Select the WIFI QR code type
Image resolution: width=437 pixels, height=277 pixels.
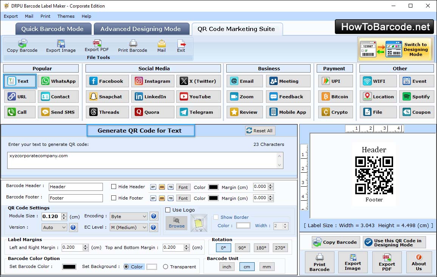[x=378, y=81]
